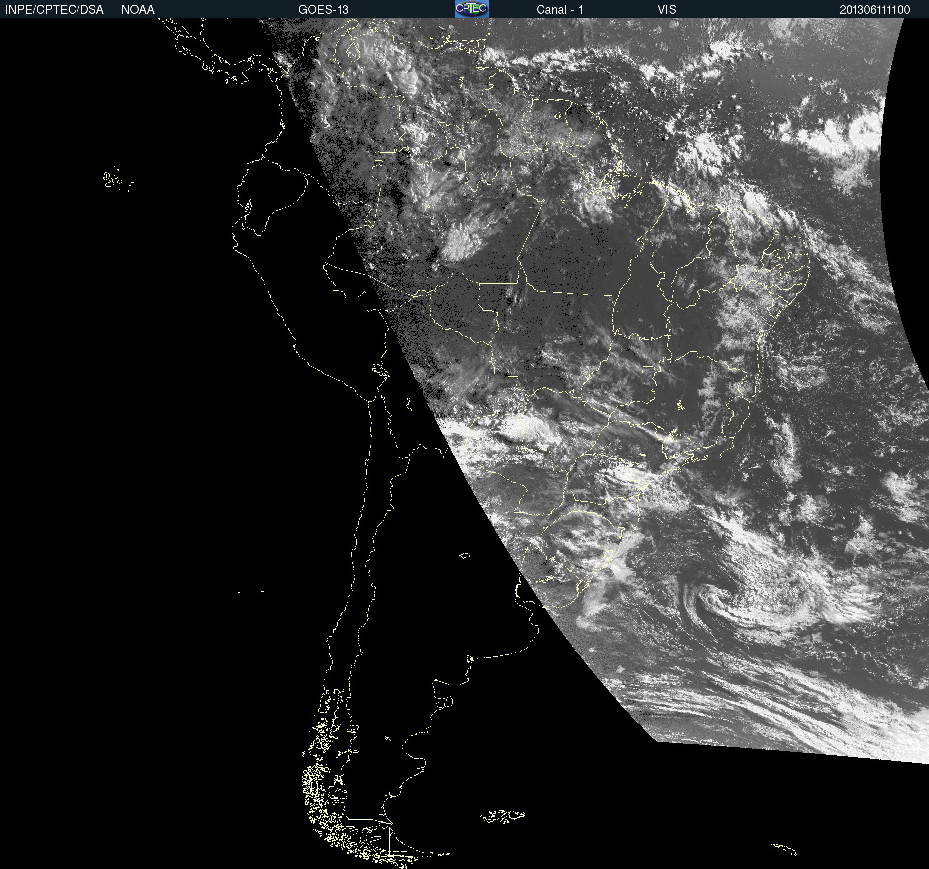Click the GOES-13 satellite name
This screenshot has width=929, height=869.
point(323,10)
